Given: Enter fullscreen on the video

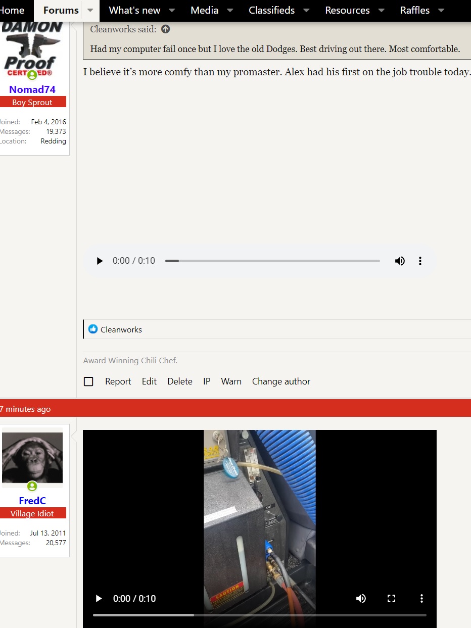Looking at the screenshot, I should pos(391,598).
